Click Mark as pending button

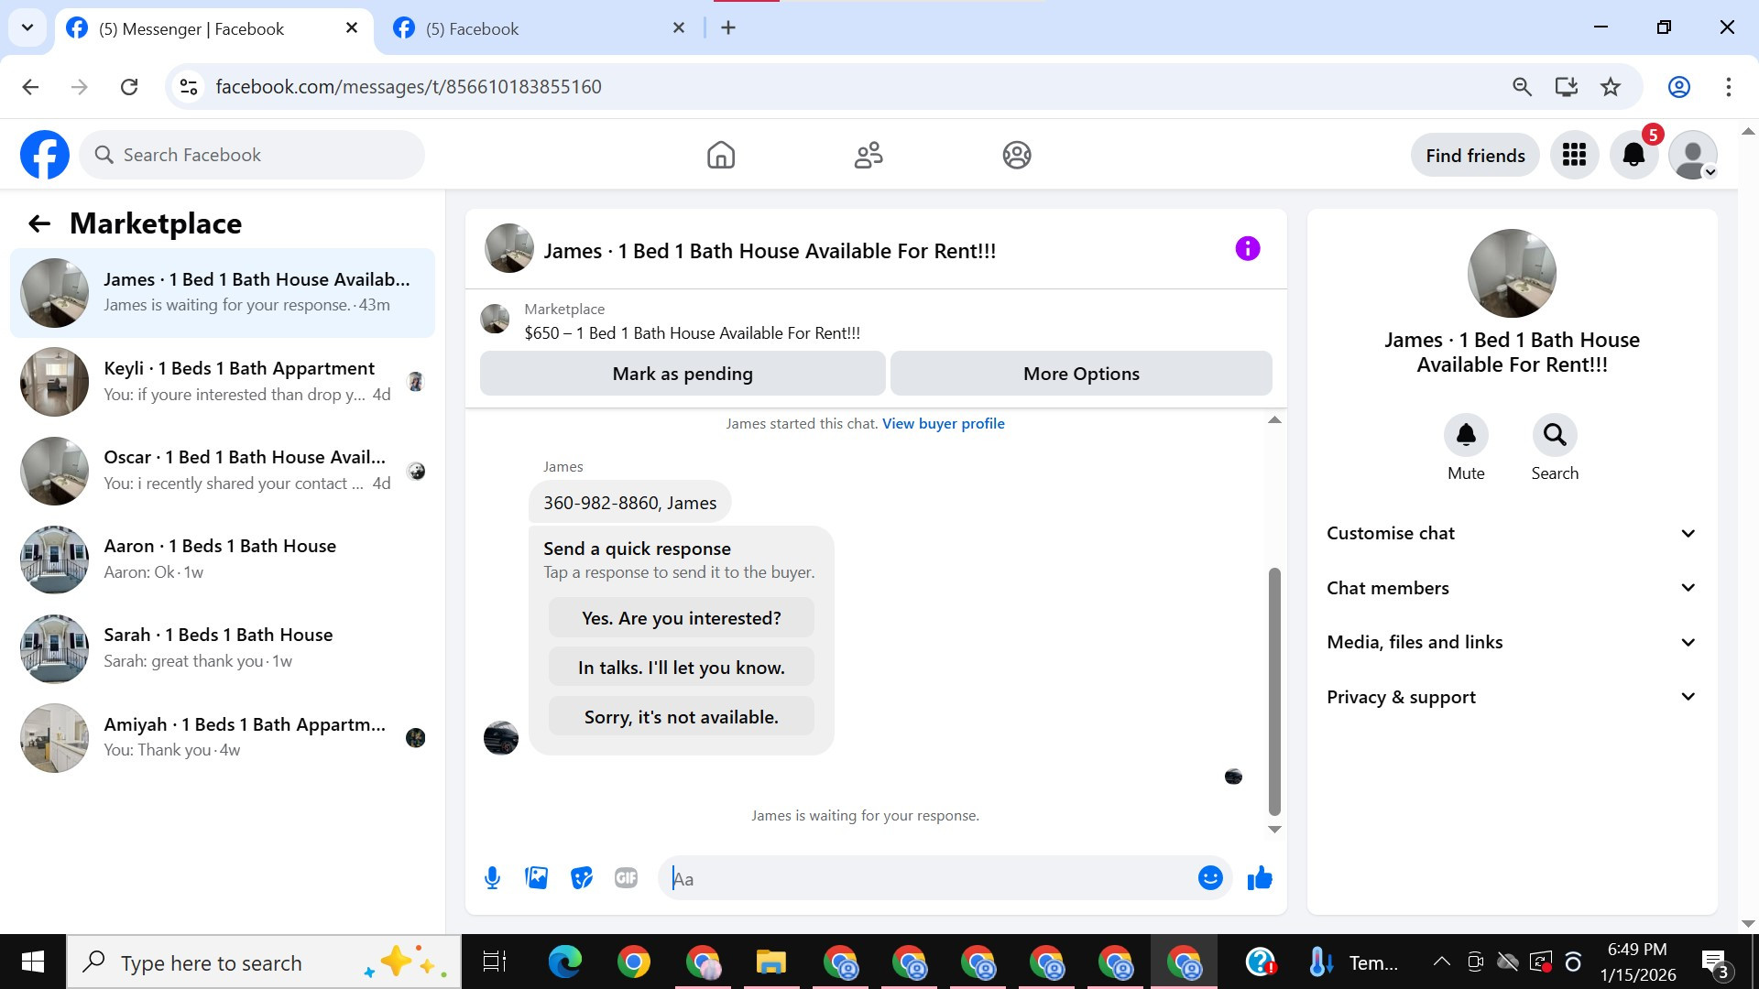click(x=682, y=374)
